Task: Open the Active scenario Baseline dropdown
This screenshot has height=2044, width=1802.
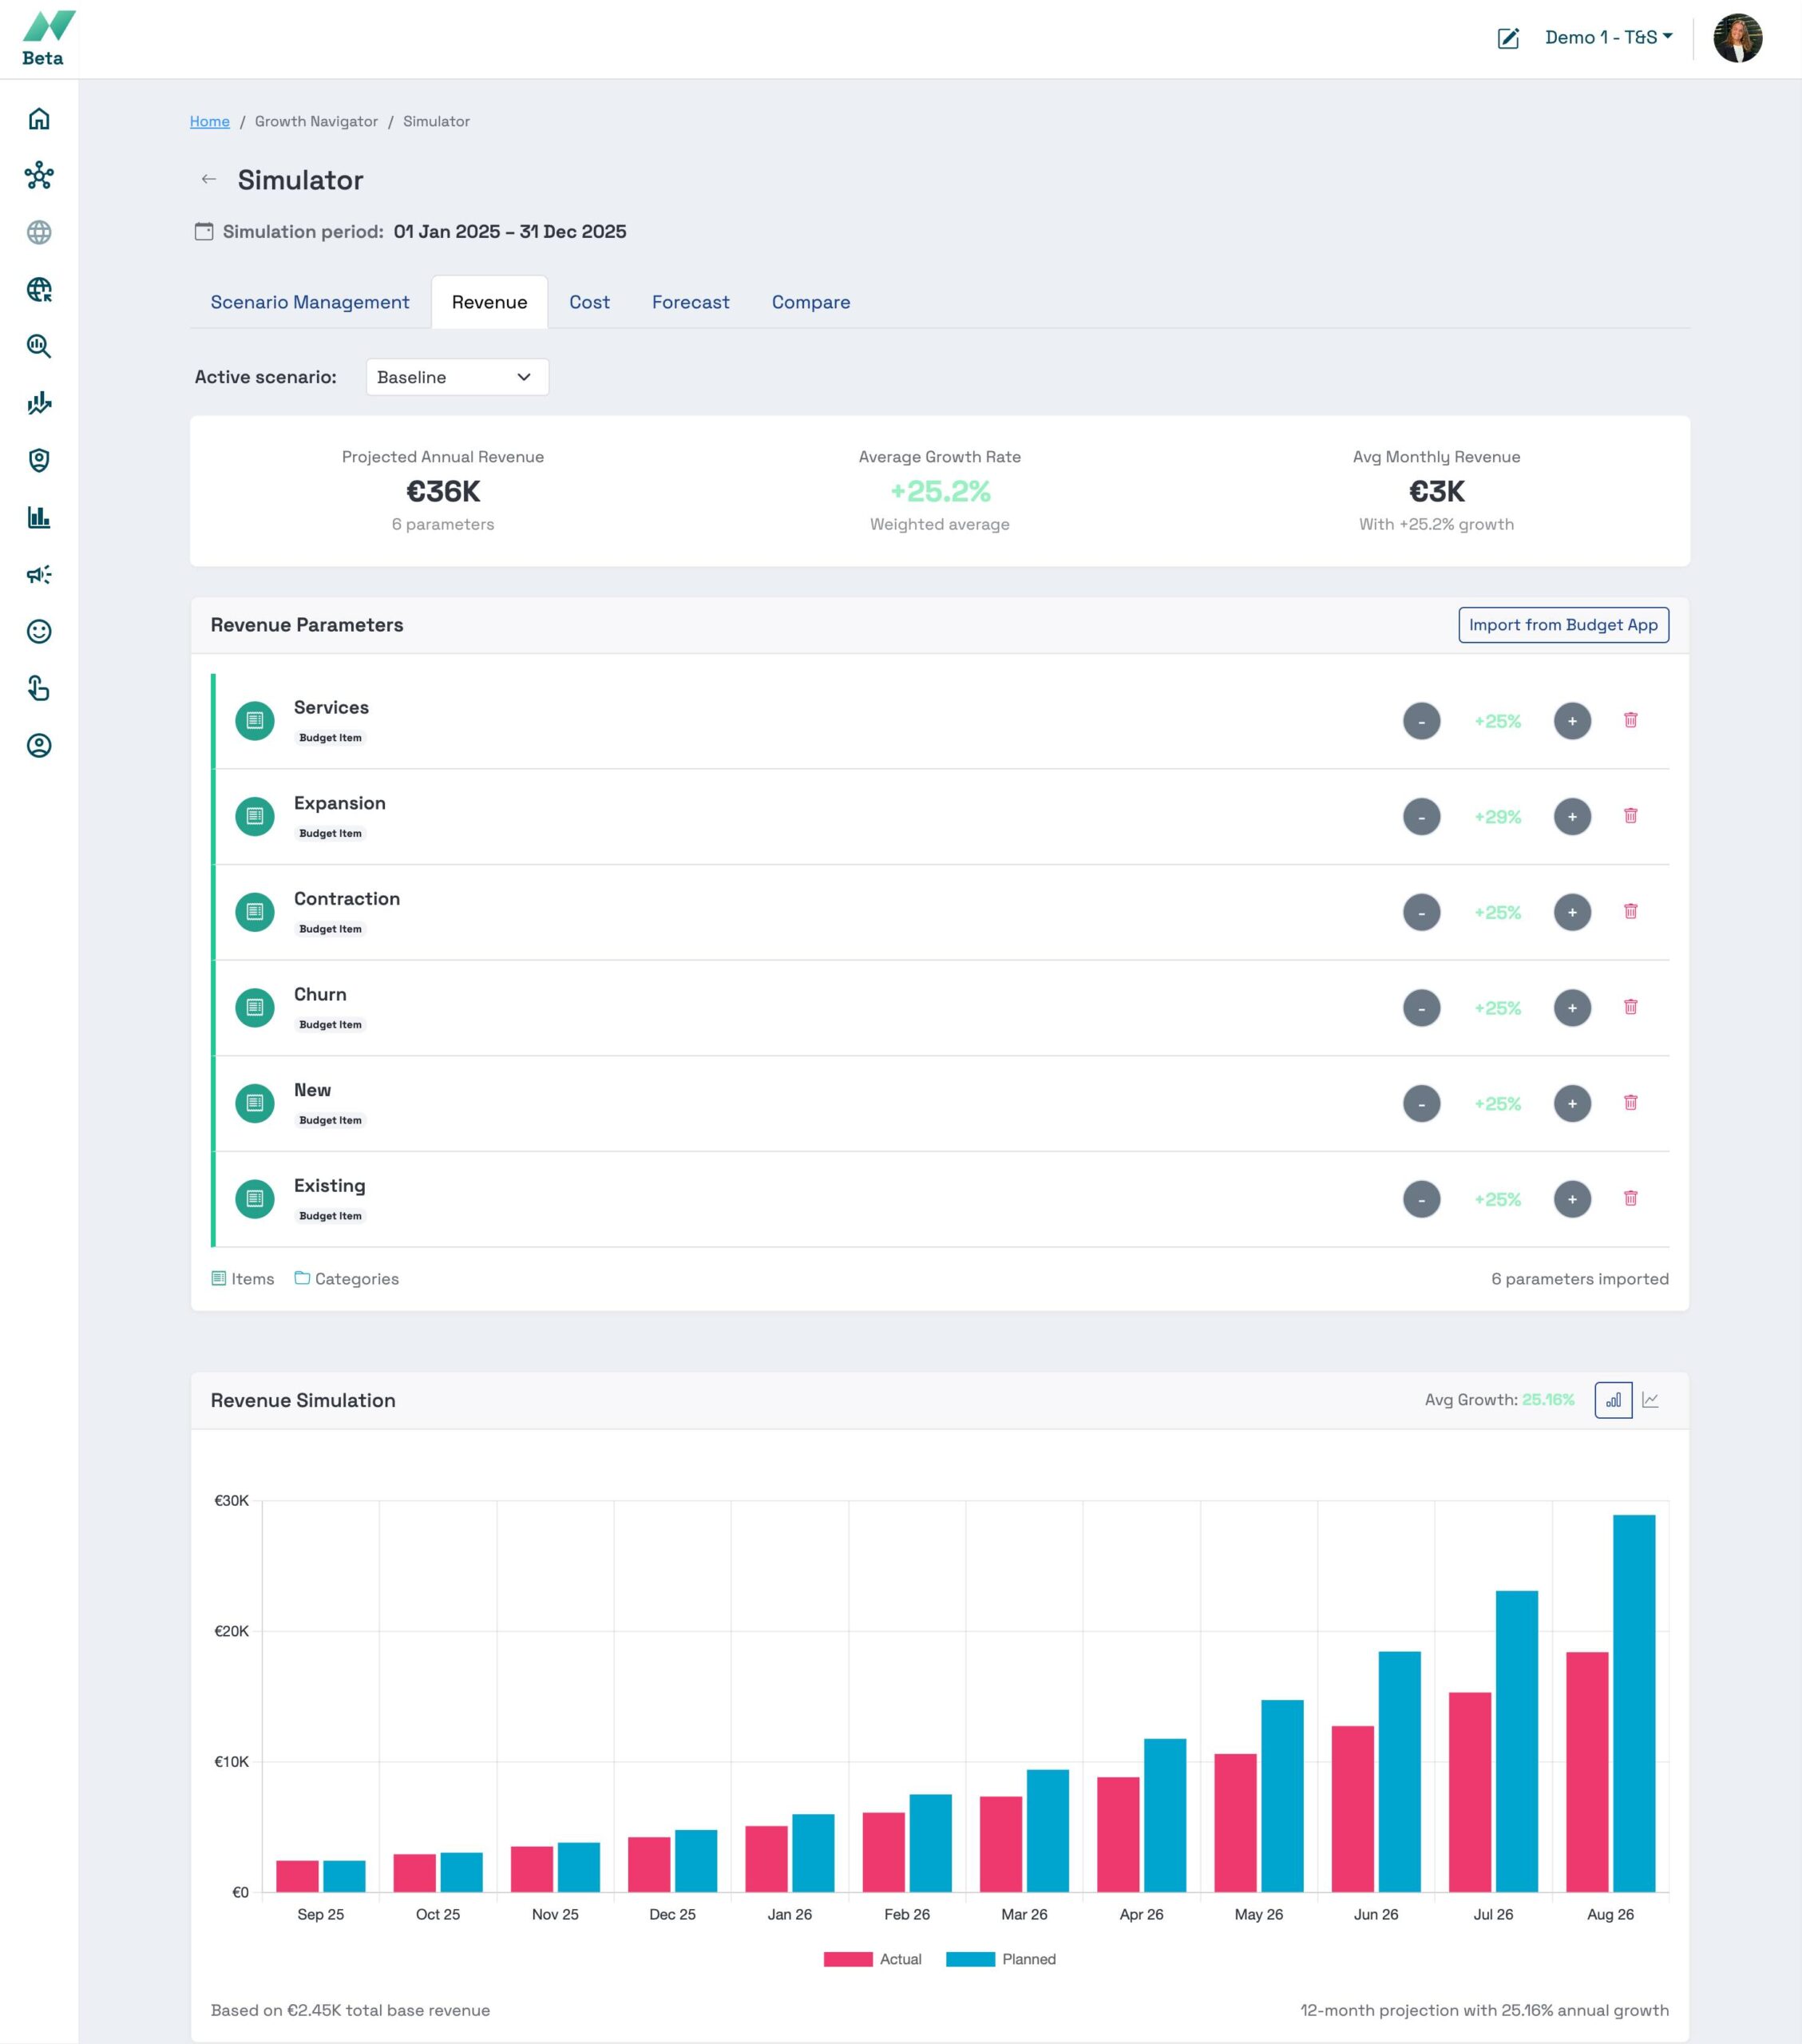Action: tap(457, 377)
